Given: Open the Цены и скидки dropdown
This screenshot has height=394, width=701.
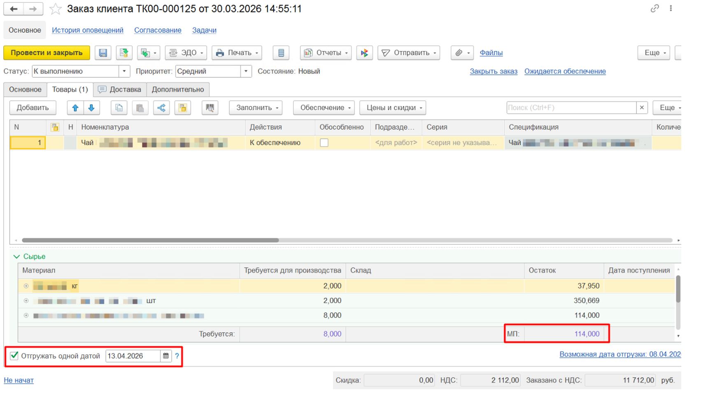Looking at the screenshot, I should 393,108.
